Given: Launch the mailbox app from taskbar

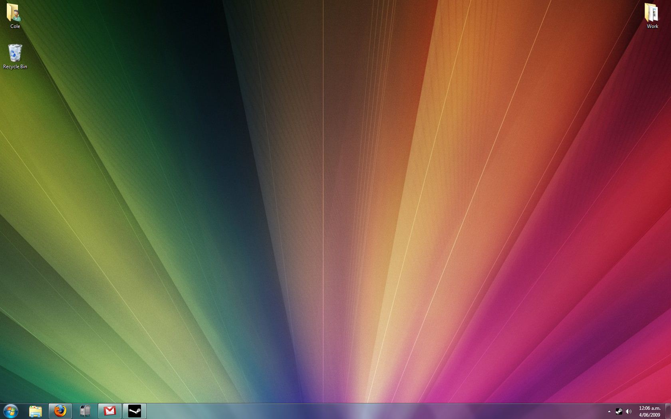Looking at the screenshot, I should (x=85, y=411).
